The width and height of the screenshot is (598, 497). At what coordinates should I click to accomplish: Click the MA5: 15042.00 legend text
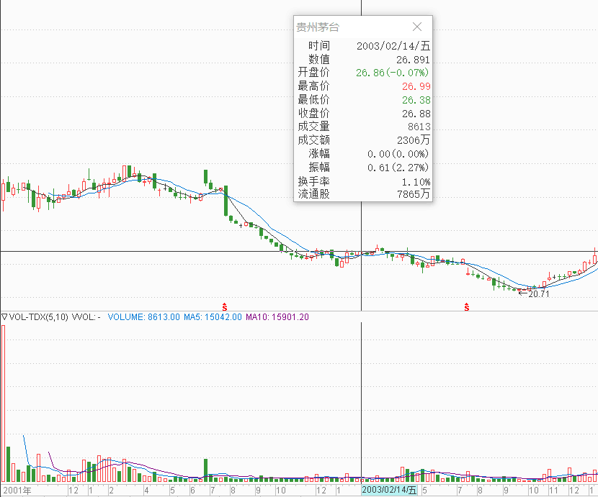pos(213,316)
